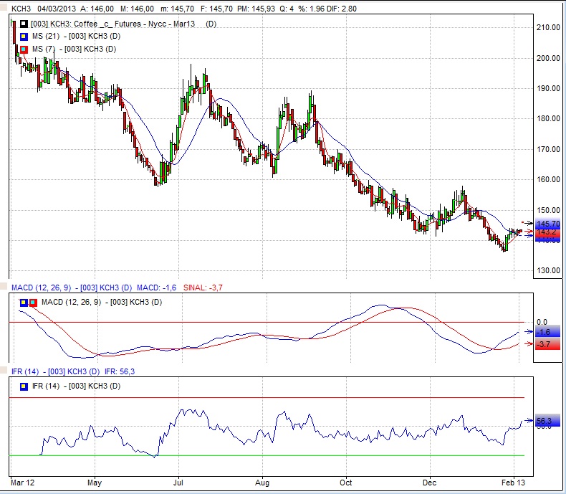
Task: Click the red MS (7) legend icon
Action: click(x=25, y=49)
